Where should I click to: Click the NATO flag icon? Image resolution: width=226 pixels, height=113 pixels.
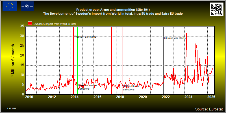[27, 6]
